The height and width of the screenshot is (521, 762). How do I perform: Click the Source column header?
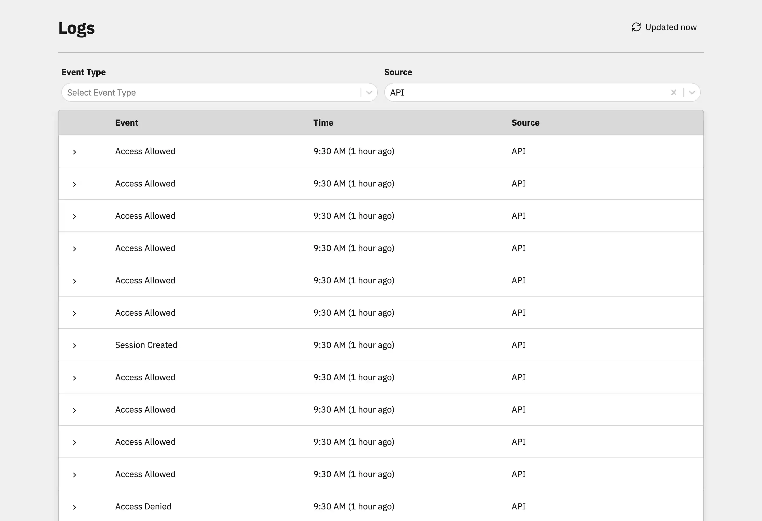point(525,123)
